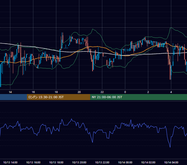Select the 10/13 22:00 date label
The image size is (187, 165).
pos(102,162)
